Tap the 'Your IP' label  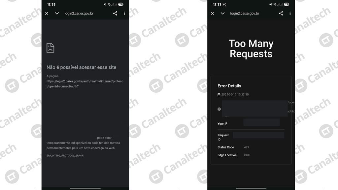[222, 124]
